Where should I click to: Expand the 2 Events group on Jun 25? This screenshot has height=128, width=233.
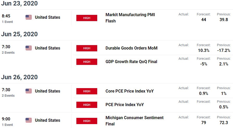click(x=8, y=52)
